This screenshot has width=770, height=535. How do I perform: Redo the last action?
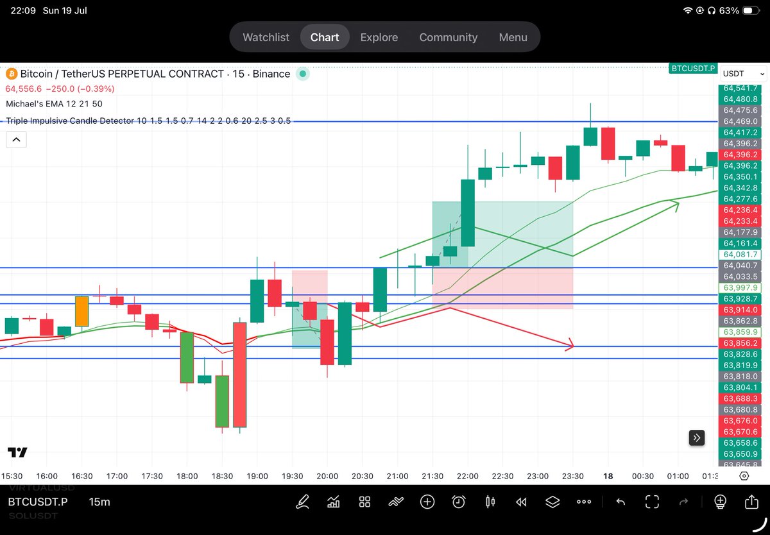pos(683,502)
